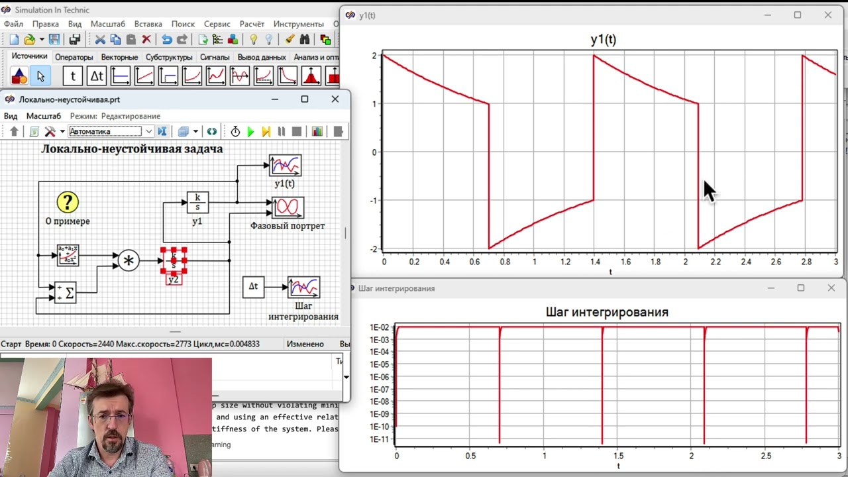Expand the tools dropdown arrow beside hammer icon
The height and width of the screenshot is (477, 848).
click(x=62, y=131)
